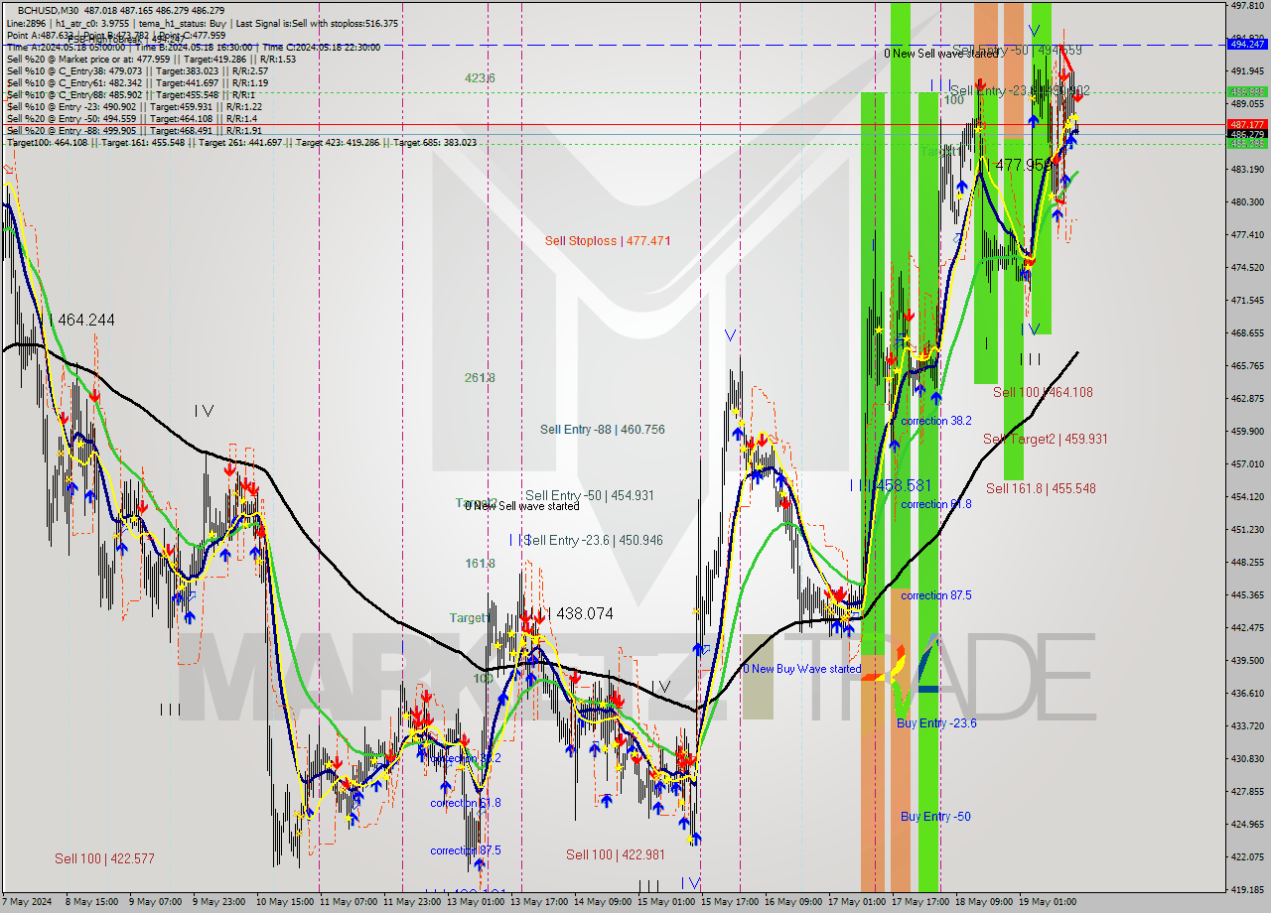Click the '11 May 23:00' time axis label

click(x=412, y=902)
